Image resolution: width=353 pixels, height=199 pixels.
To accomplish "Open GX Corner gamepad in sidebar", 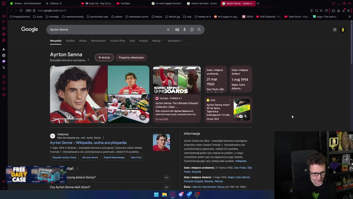I will click(x=4, y=16).
